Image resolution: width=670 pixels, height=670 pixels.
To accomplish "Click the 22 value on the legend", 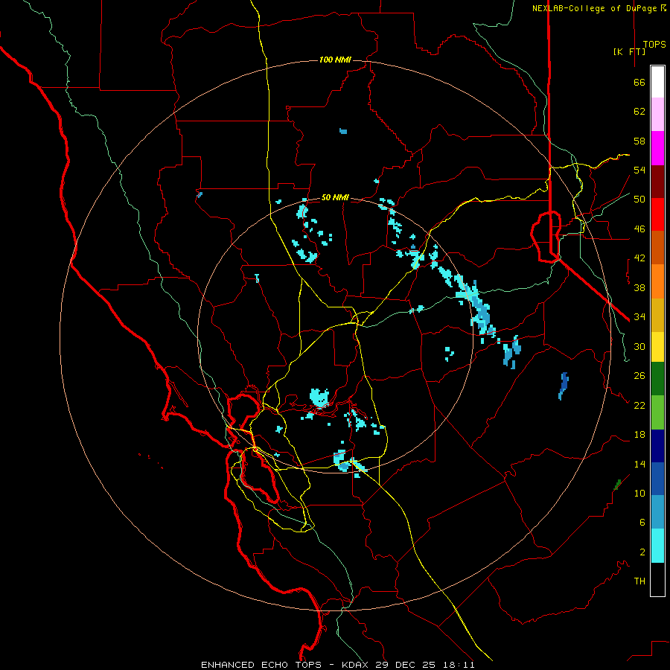I will pyautogui.click(x=639, y=405).
